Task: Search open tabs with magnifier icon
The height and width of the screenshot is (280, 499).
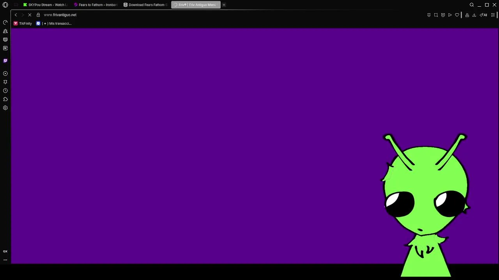Action: coord(472,5)
